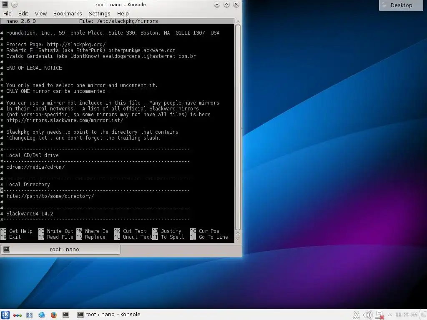Click 'ONLY ONE mirror can be uncommented.' line
This screenshot has width=427, height=320.
(57, 91)
